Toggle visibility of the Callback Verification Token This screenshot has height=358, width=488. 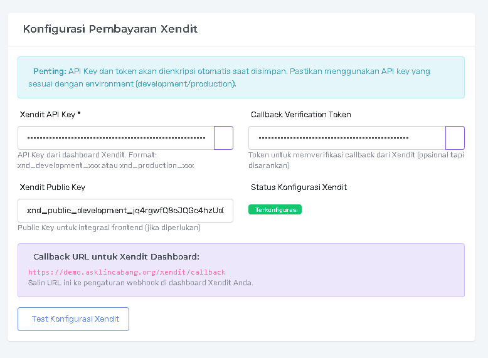pyautogui.click(x=455, y=137)
